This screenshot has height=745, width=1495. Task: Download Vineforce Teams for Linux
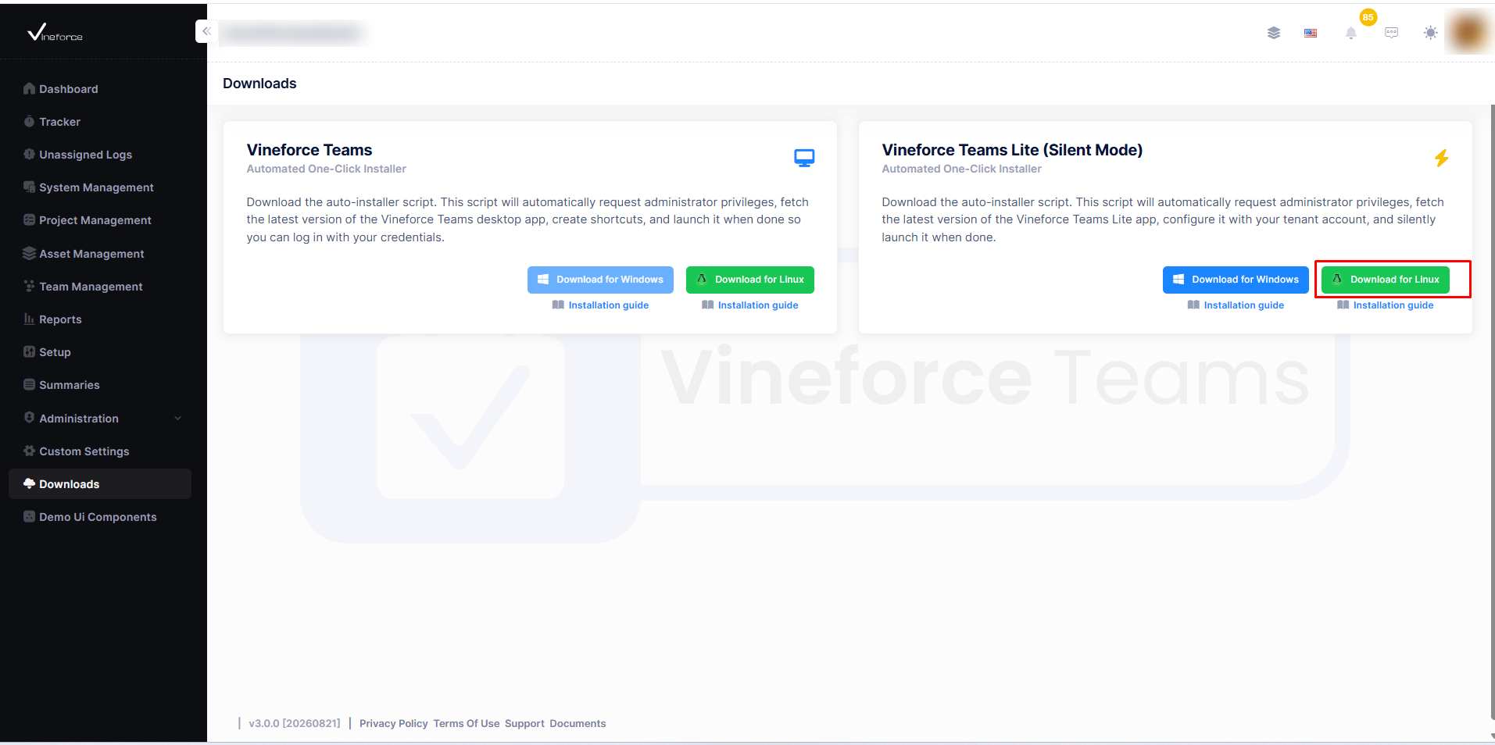750,280
